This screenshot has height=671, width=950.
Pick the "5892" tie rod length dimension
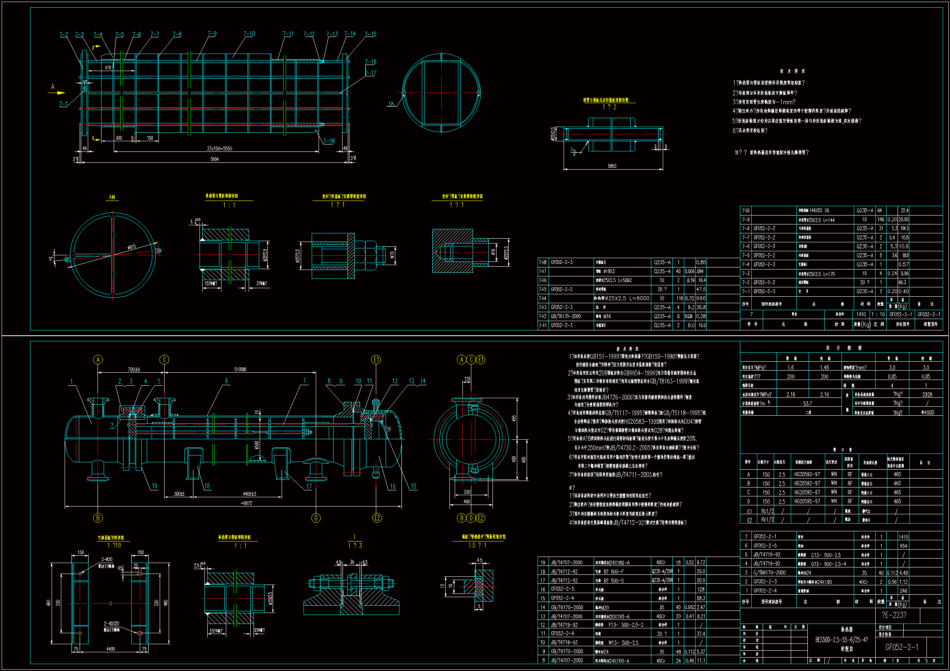612,166
